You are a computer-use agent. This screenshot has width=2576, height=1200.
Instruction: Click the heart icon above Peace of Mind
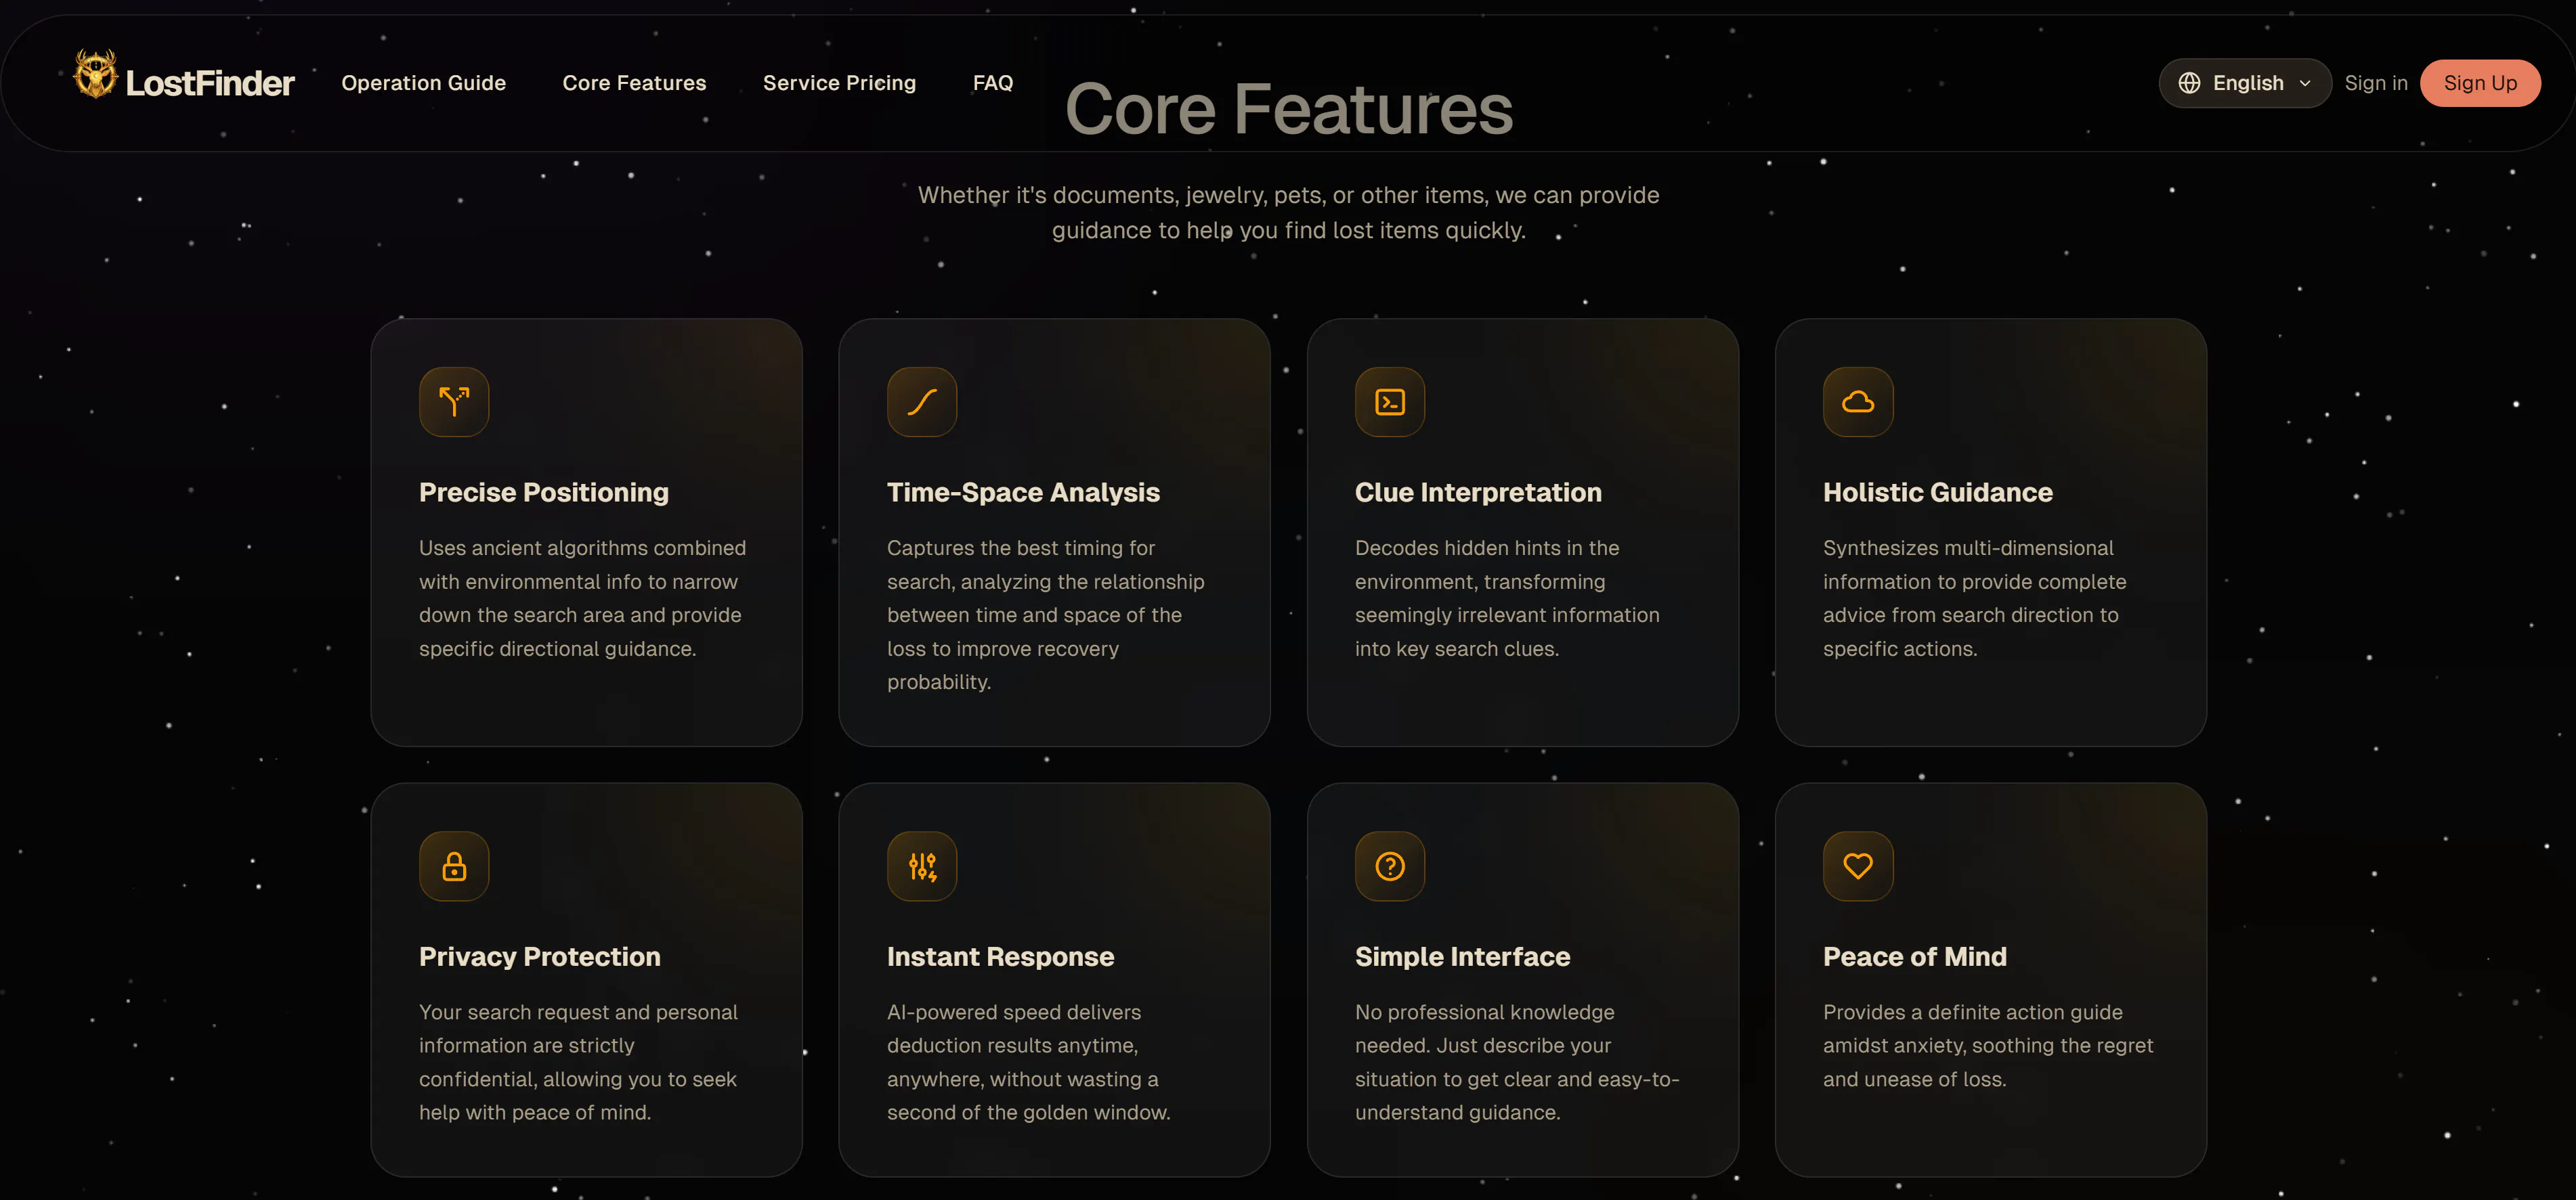pos(1858,866)
